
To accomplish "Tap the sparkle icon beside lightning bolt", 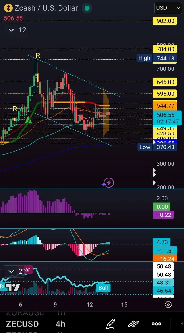I will coord(104,184).
